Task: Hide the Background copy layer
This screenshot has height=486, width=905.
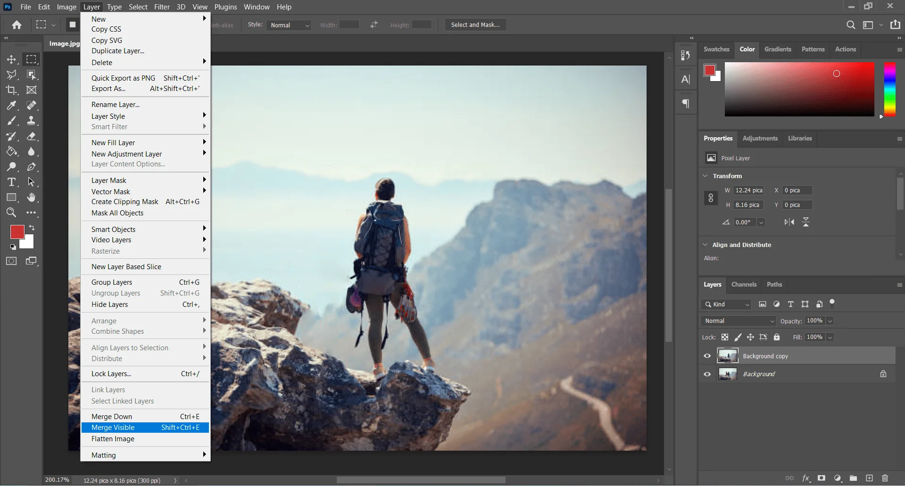Action: point(707,356)
